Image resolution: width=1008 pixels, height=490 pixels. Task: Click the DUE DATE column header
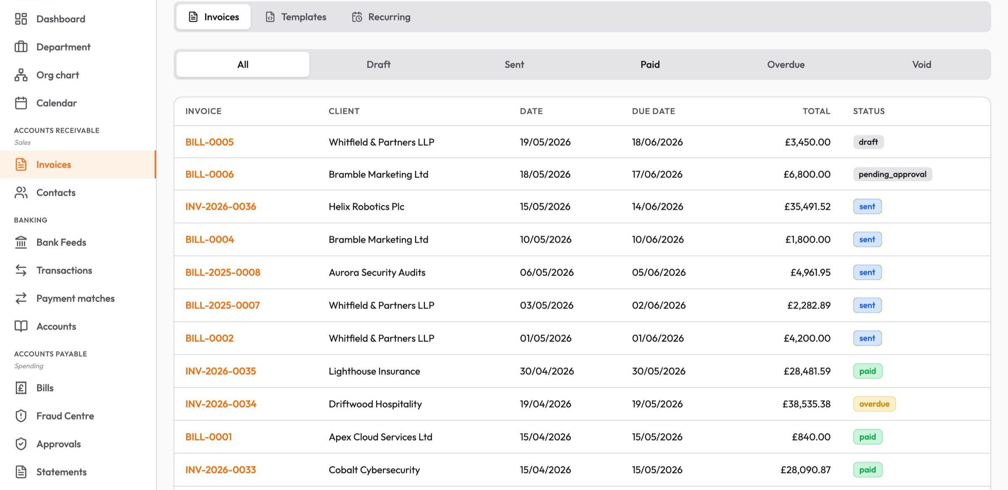[x=654, y=111]
